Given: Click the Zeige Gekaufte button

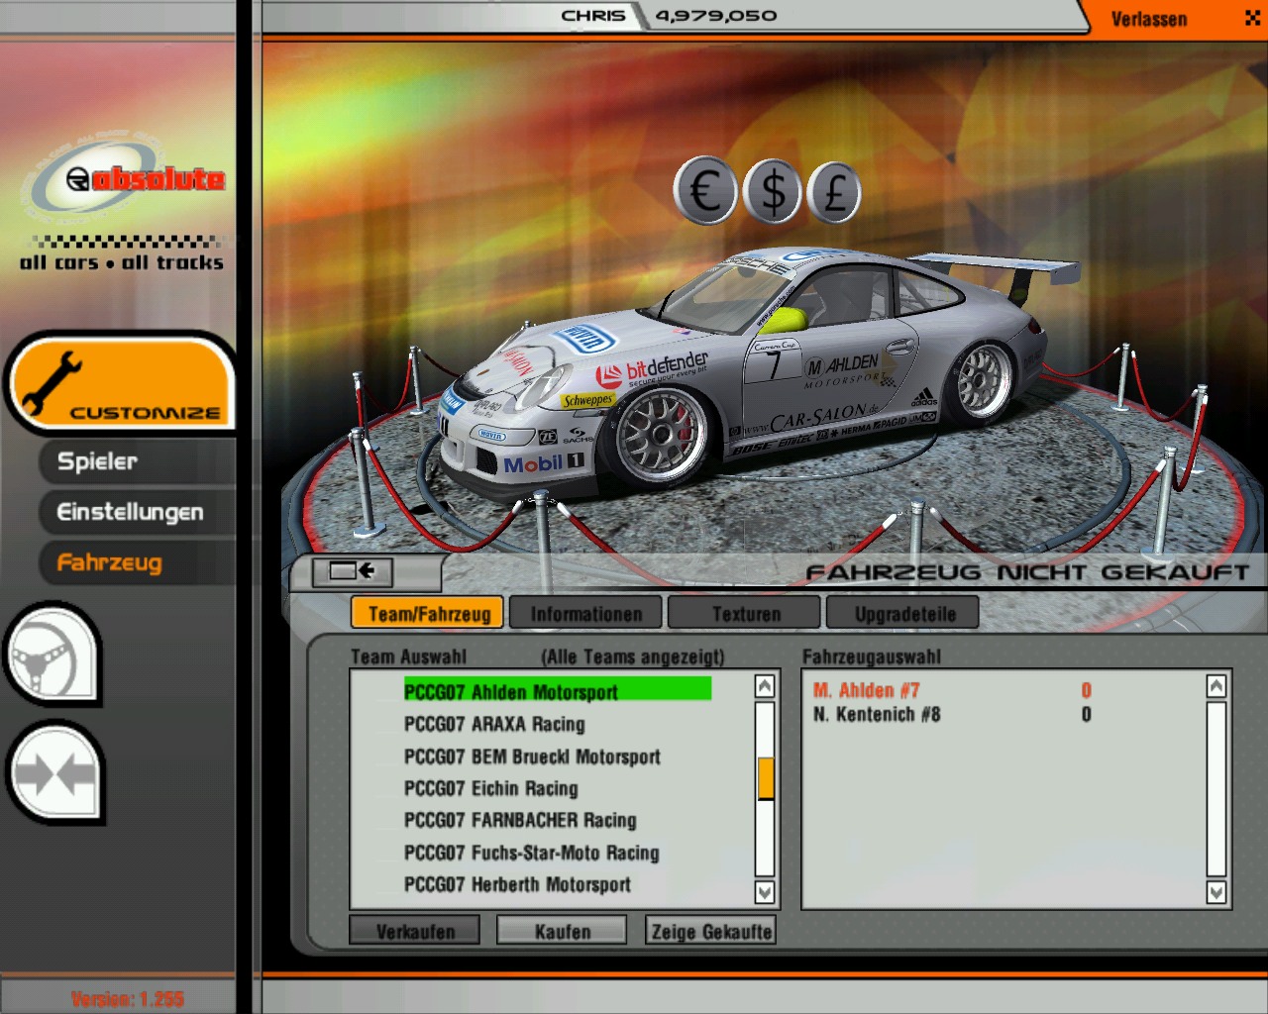Looking at the screenshot, I should 710,931.
